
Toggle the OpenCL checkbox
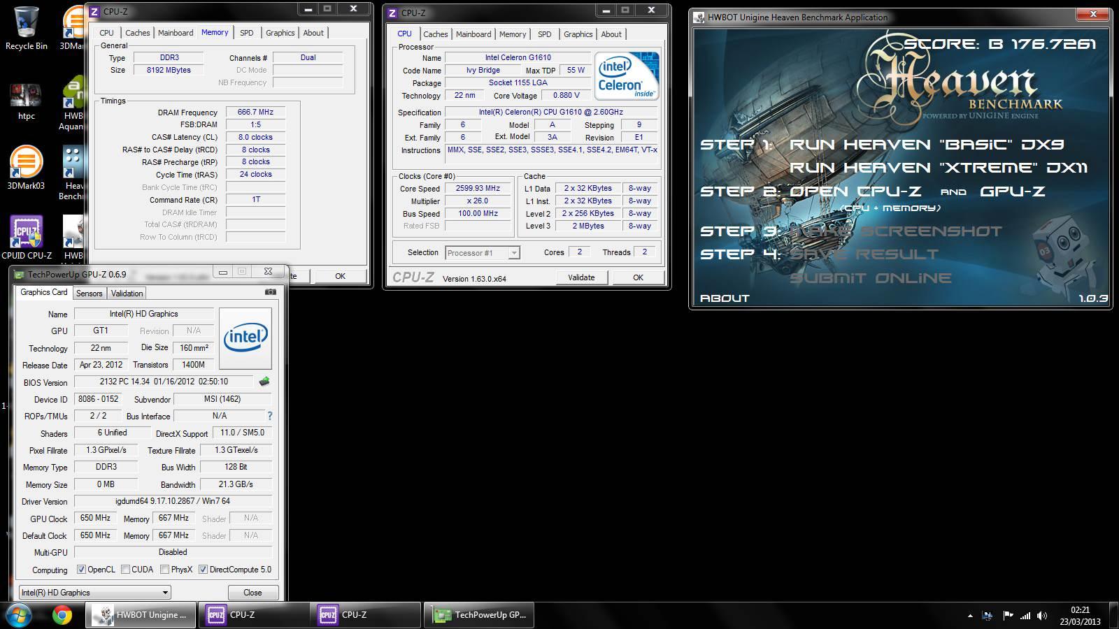(x=81, y=570)
